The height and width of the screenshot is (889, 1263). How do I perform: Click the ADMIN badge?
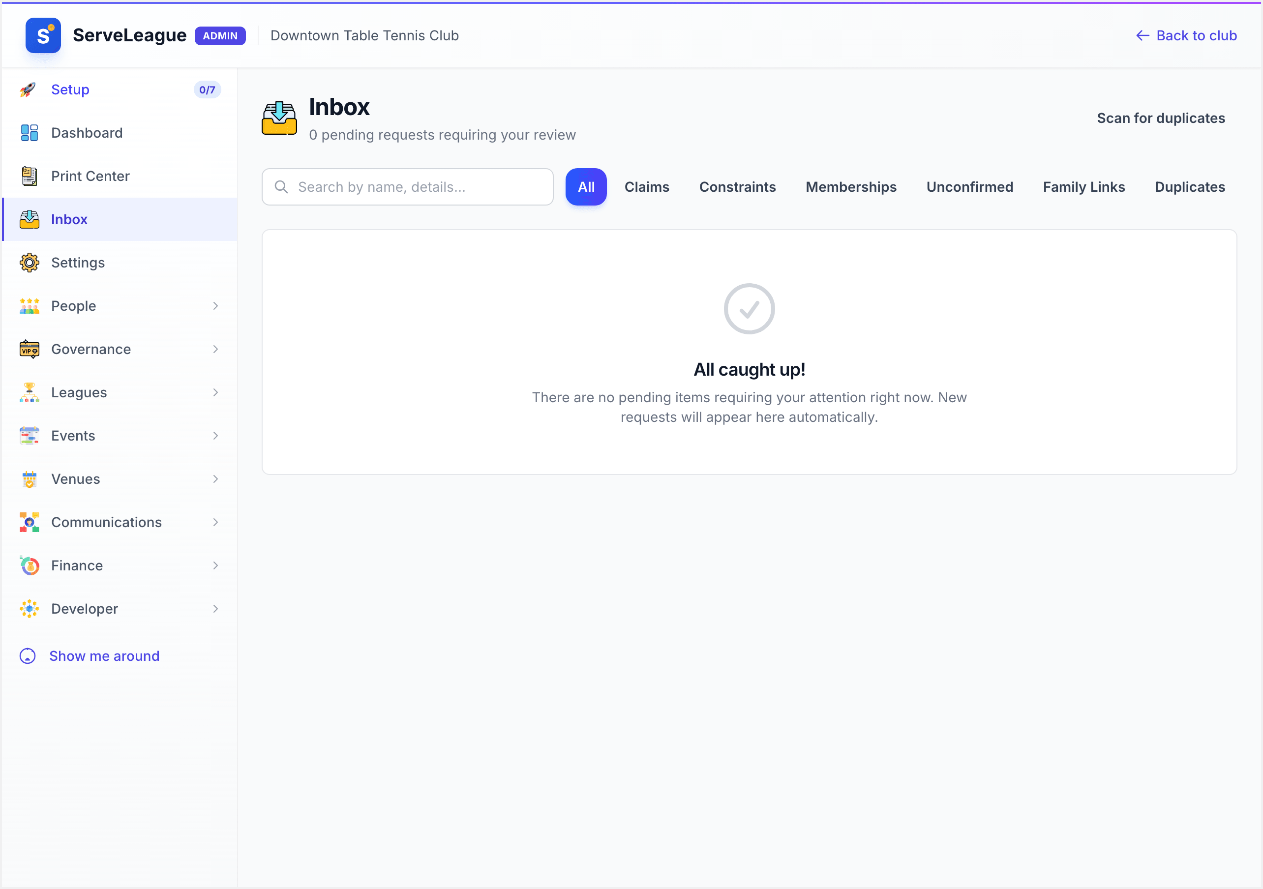pyautogui.click(x=220, y=36)
